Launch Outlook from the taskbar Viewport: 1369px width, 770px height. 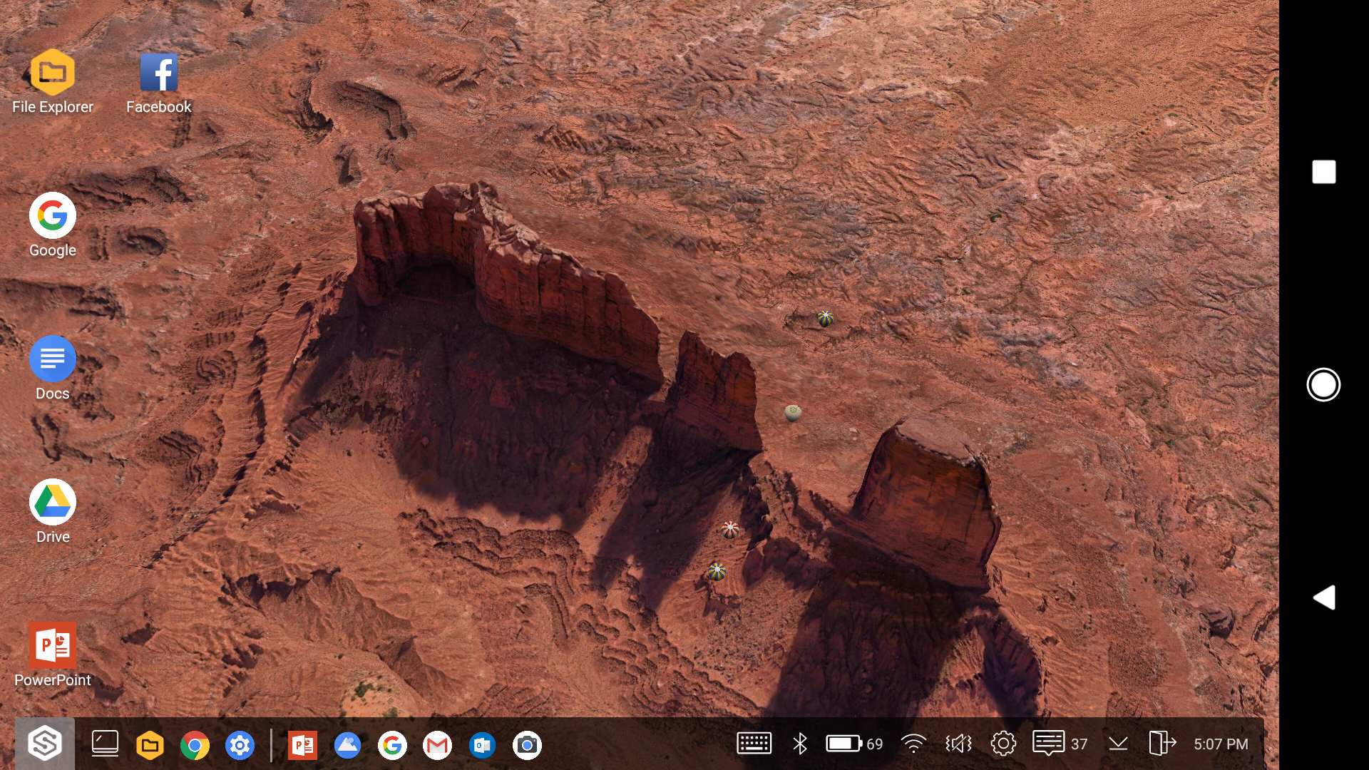482,745
